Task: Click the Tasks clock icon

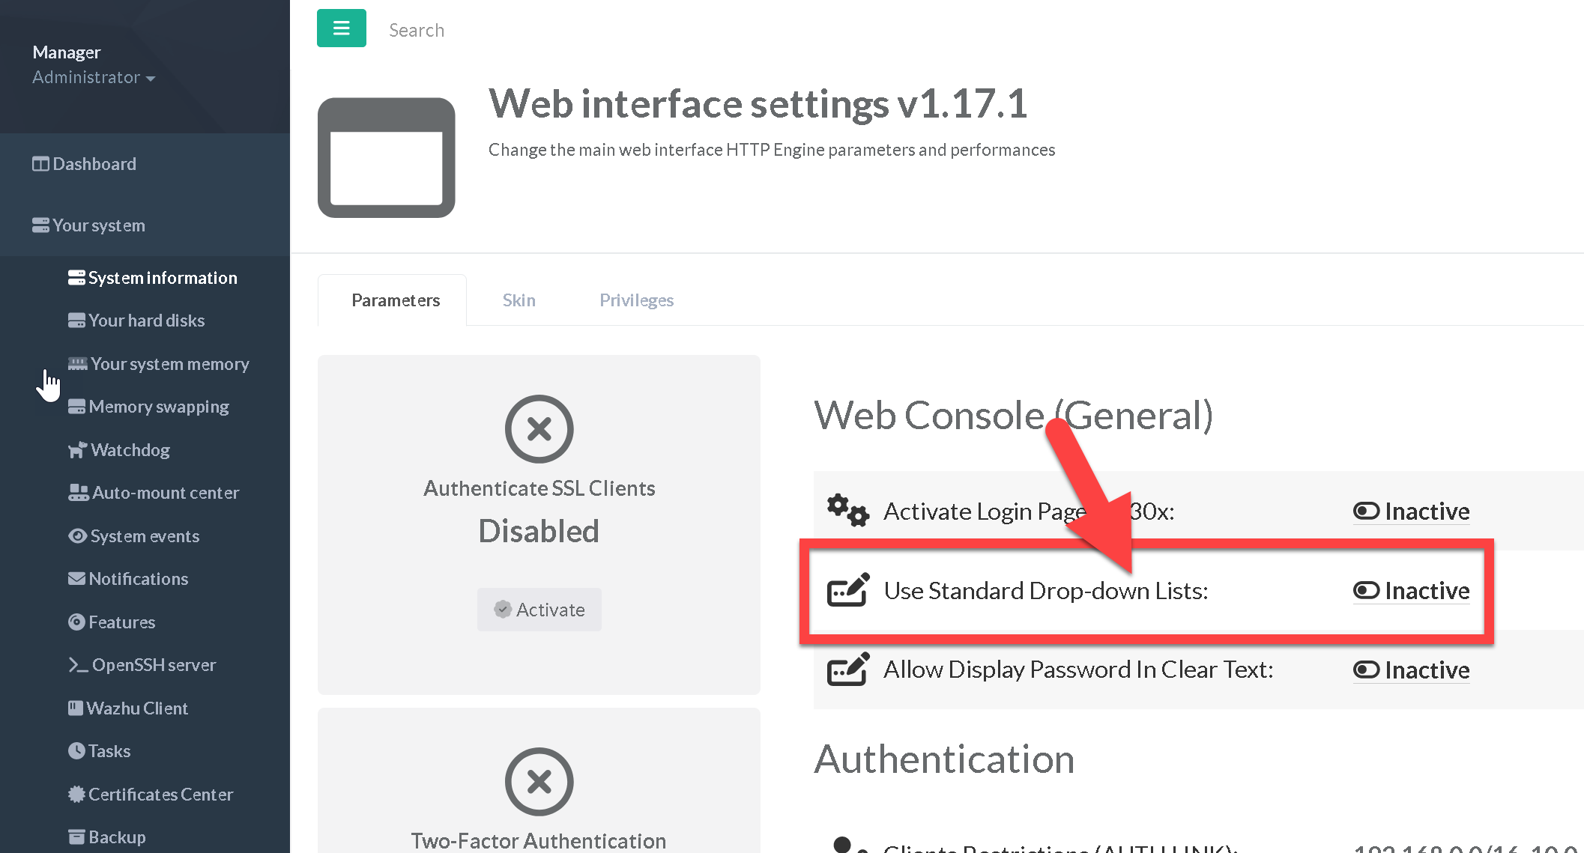Action: pyautogui.click(x=76, y=751)
